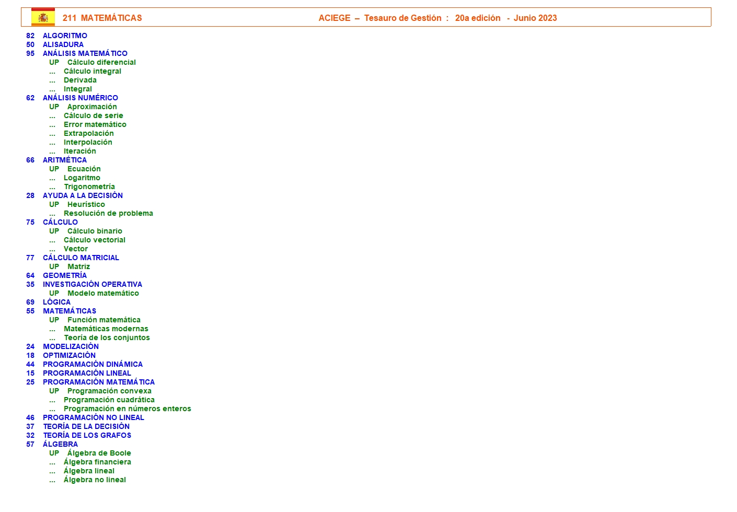Viewport: 737px width, 512px height.
Task: Click the CÁLCULO MATRICIAL heading
Action: point(80,258)
